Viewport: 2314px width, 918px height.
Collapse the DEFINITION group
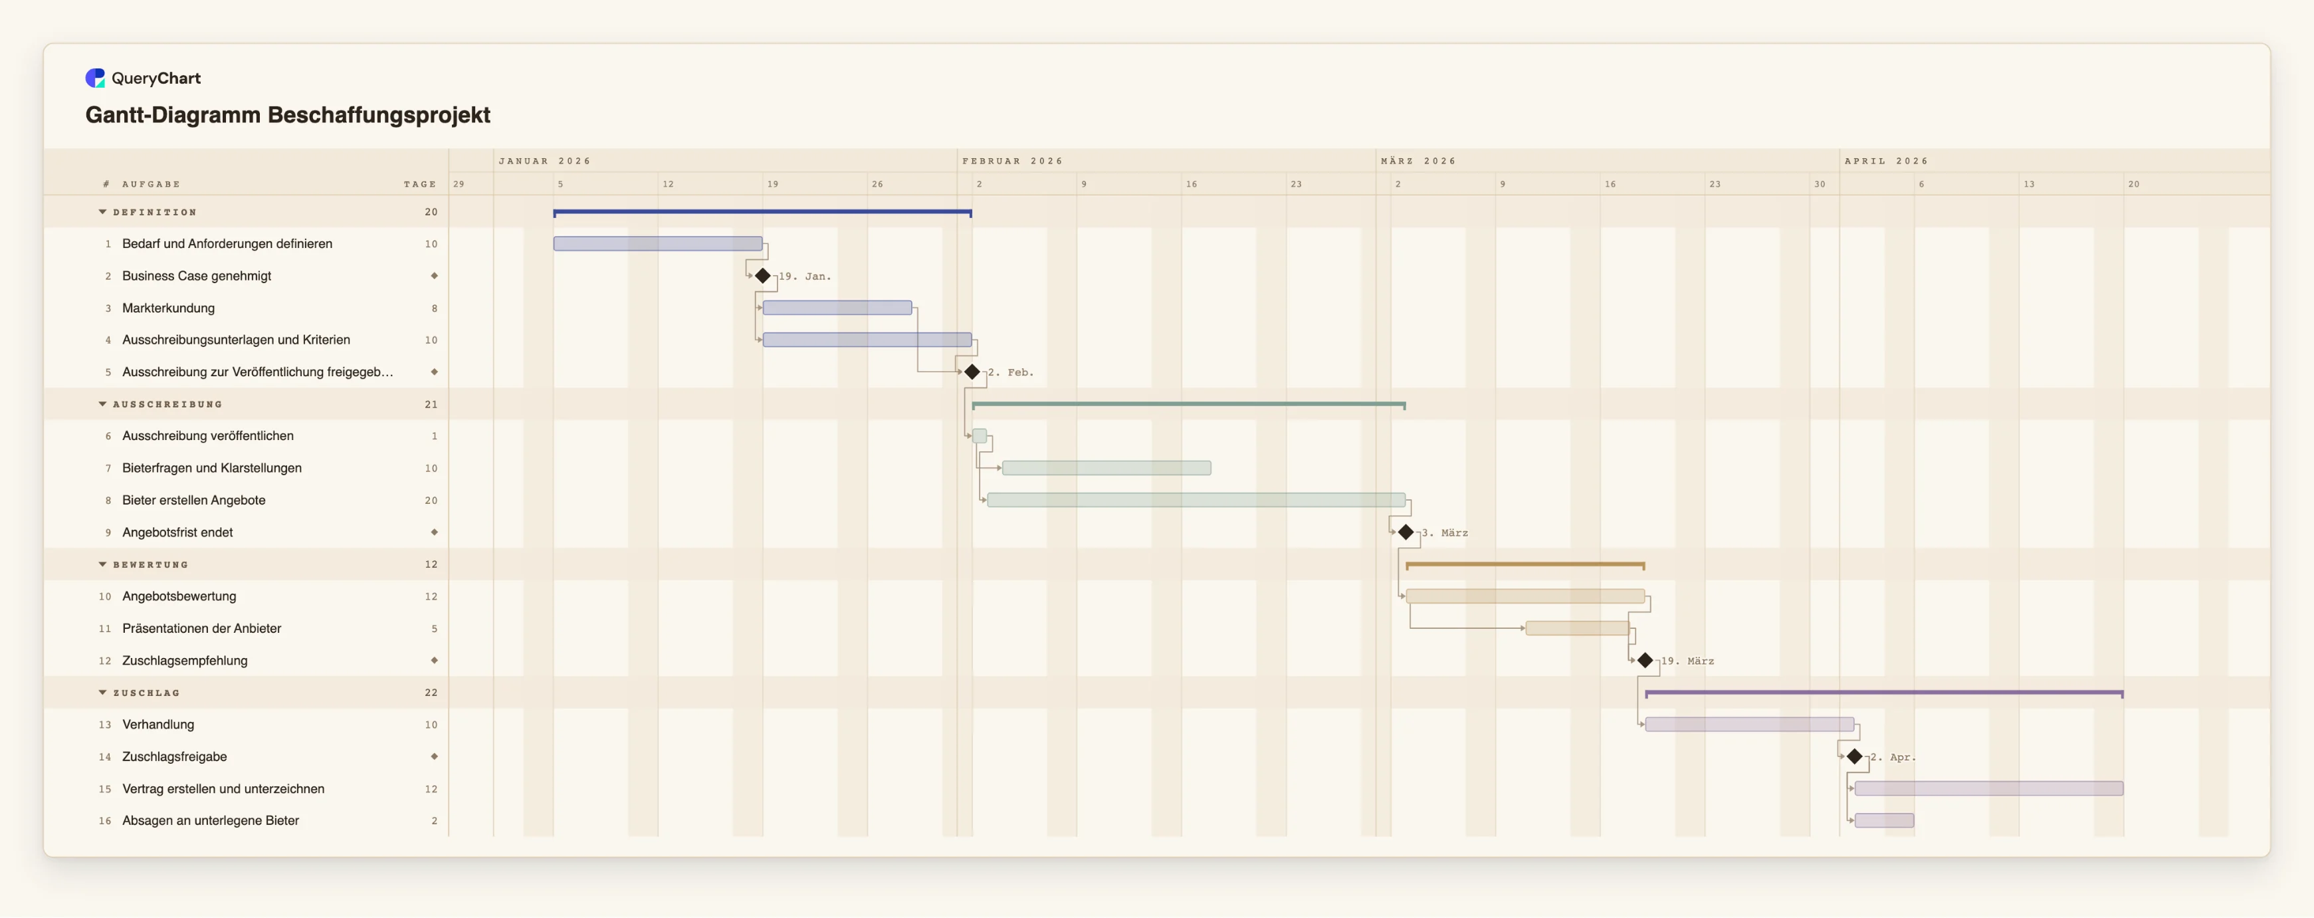coord(102,212)
